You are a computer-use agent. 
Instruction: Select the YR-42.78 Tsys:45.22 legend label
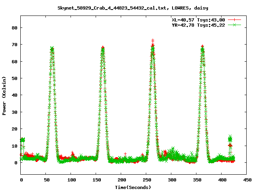198,25
